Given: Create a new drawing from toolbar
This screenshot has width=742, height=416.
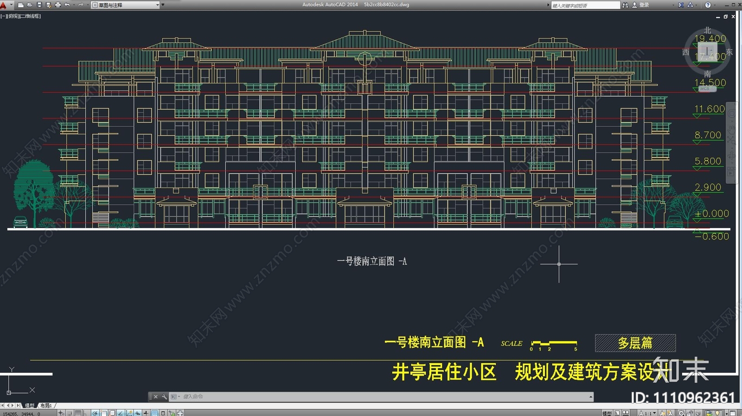Looking at the screenshot, I should 21,5.
